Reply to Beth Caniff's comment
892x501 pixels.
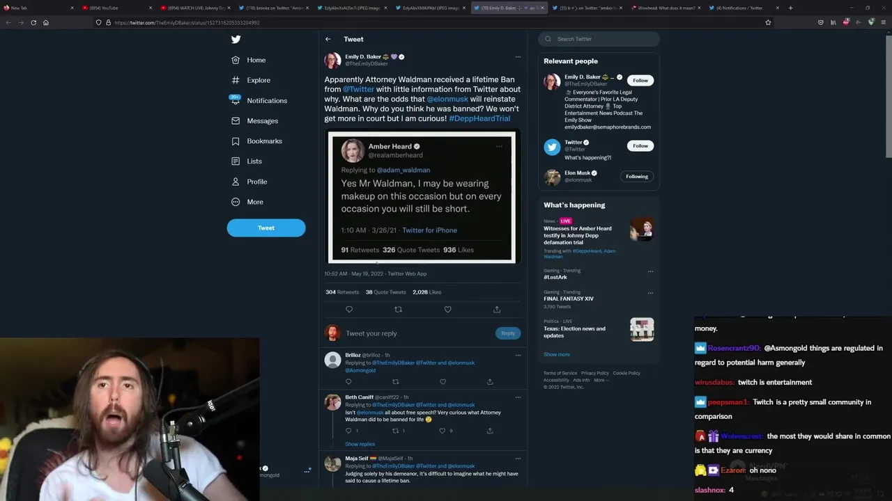click(x=348, y=431)
